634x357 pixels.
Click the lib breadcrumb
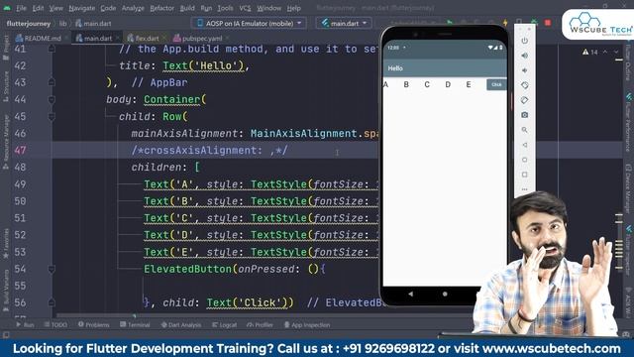click(x=62, y=24)
